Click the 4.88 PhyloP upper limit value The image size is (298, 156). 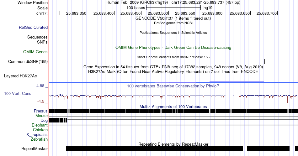pyautogui.click(x=40, y=86)
